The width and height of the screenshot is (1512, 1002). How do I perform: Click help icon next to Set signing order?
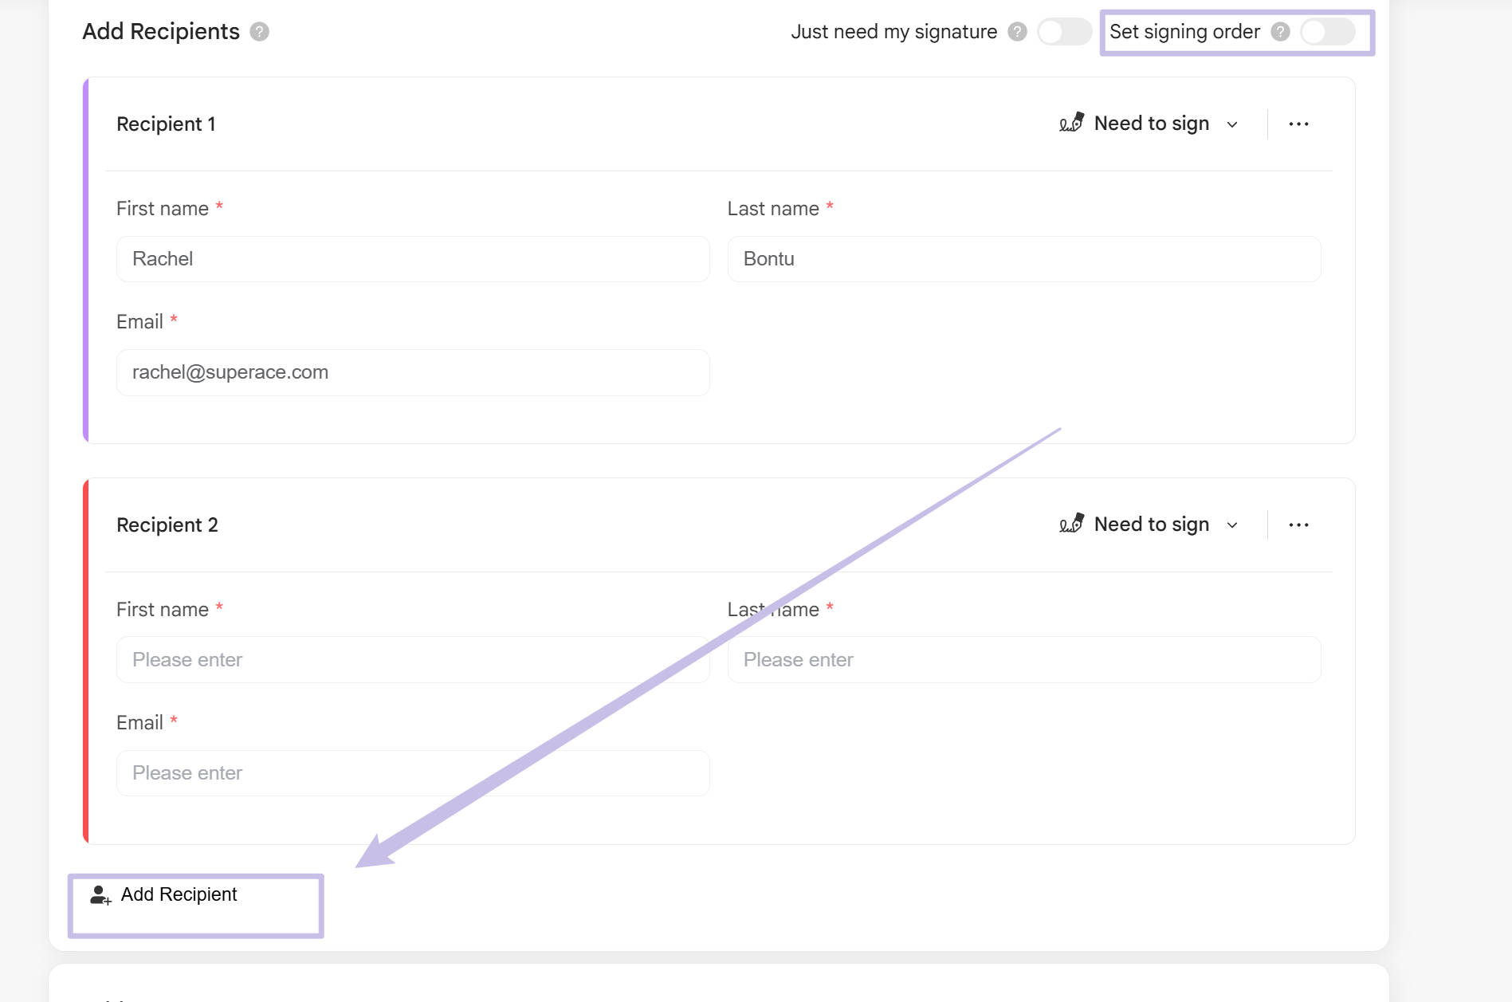click(x=1280, y=32)
